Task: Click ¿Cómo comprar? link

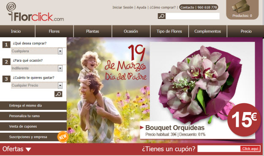Action: [163, 8]
